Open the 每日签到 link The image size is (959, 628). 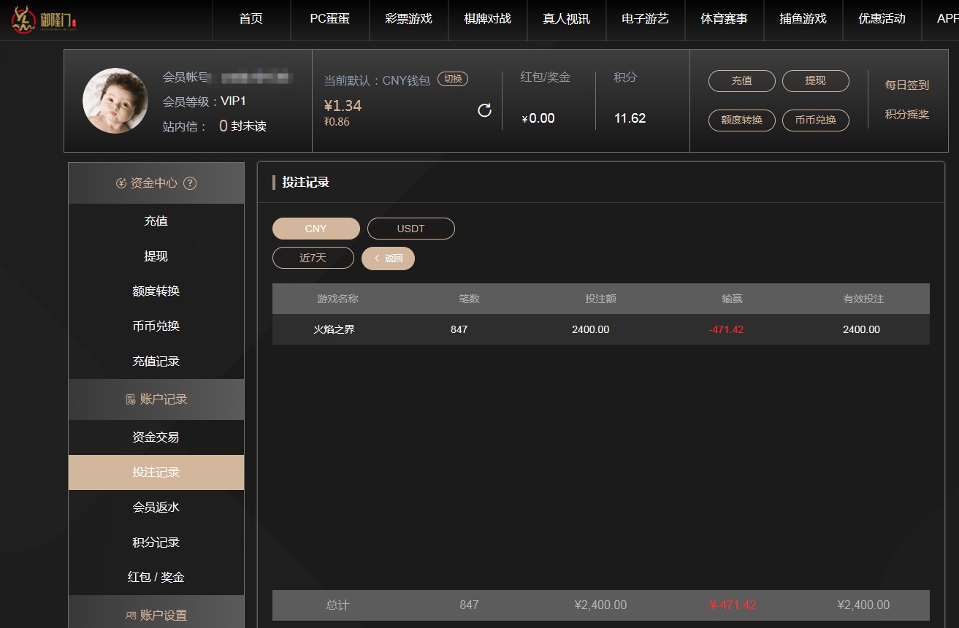pyautogui.click(x=907, y=85)
